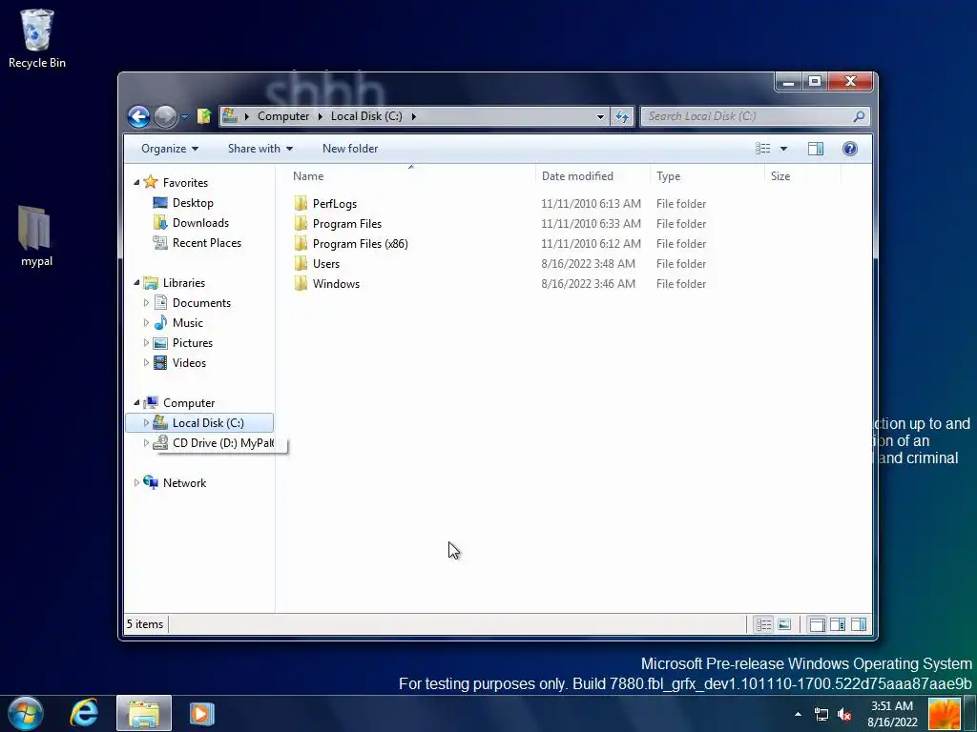The image size is (977, 732).
Task: Change your view using the view icon
Action: point(763,149)
